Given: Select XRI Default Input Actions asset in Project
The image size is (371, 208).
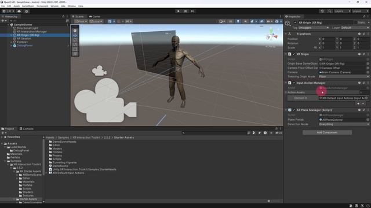Looking at the screenshot, I should point(66,173).
